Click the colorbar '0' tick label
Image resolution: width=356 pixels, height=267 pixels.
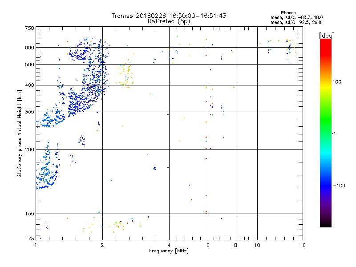pos(334,134)
